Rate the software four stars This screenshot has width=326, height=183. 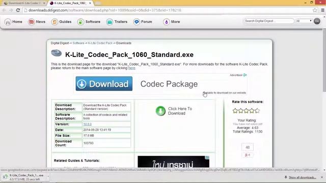click(252, 111)
